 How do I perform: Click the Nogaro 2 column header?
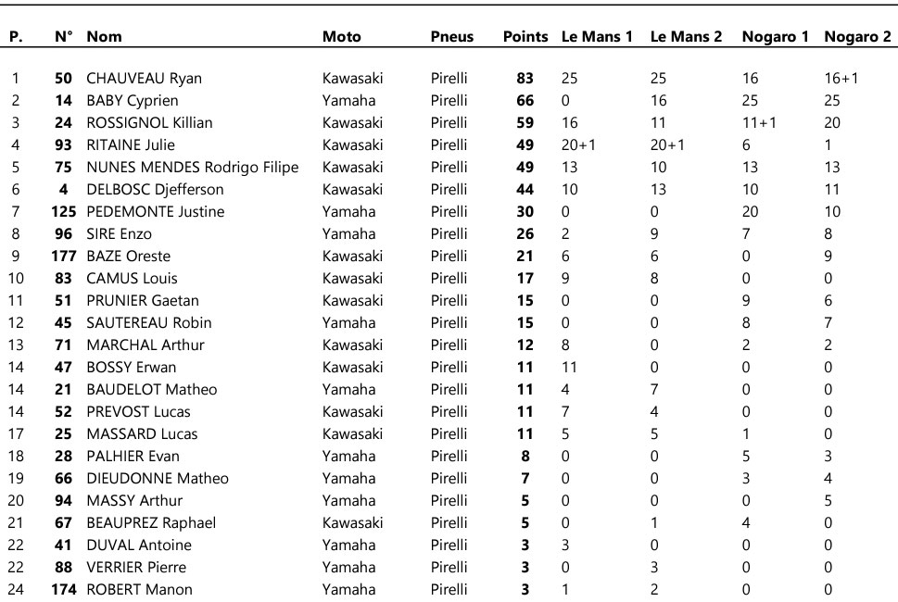click(x=857, y=37)
